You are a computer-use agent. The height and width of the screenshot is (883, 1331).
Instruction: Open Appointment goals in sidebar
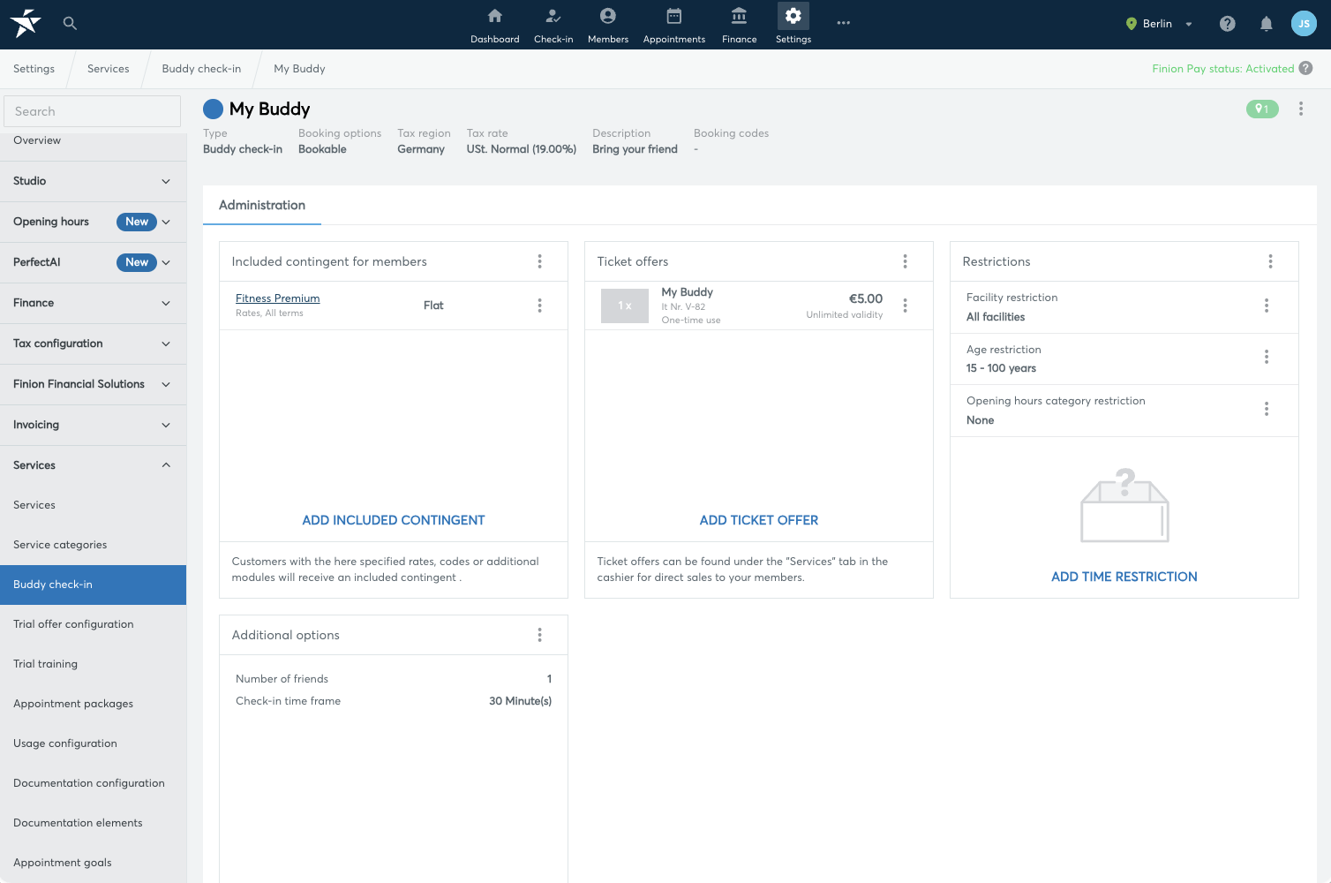click(x=93, y=863)
